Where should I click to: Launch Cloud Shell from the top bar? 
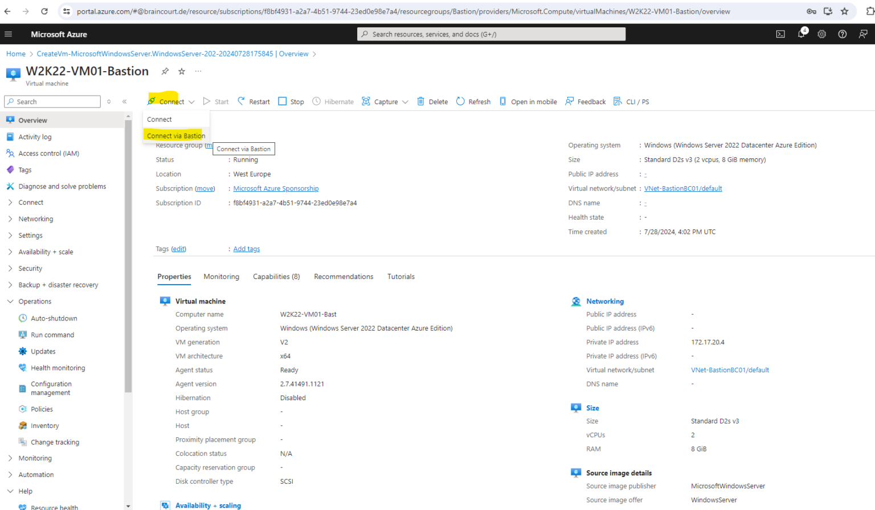pos(780,34)
